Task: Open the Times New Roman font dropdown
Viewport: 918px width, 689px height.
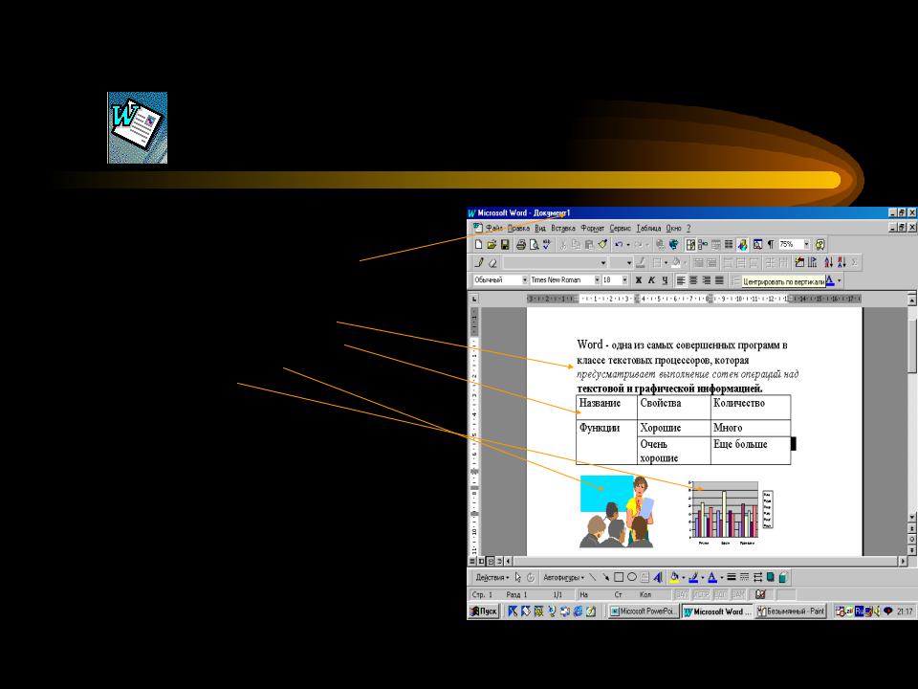Action: [597, 280]
